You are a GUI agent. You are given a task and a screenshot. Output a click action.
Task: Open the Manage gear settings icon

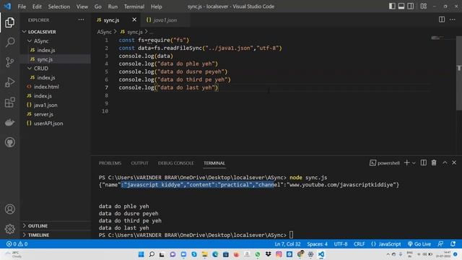point(9,229)
